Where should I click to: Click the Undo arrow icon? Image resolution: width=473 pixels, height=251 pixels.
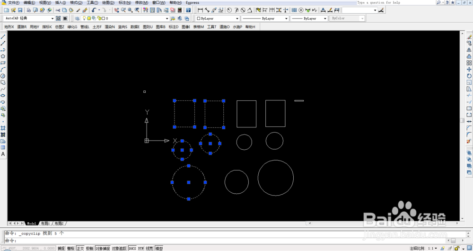pos(94,10)
